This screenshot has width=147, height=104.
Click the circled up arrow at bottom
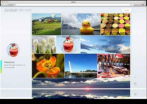click(135, 94)
